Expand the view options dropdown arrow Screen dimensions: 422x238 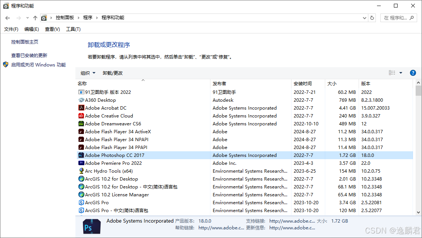coord(401,73)
